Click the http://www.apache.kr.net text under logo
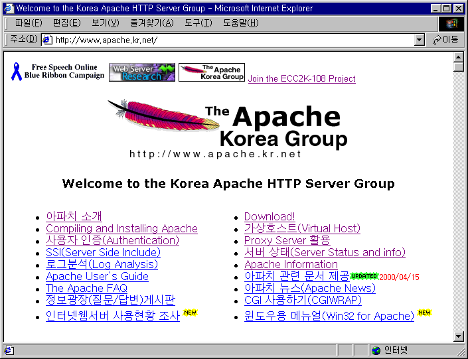Screen dimensions: 468x359 click(x=215, y=154)
